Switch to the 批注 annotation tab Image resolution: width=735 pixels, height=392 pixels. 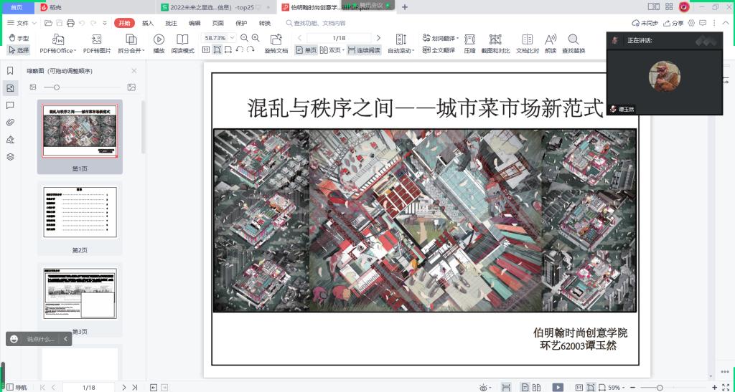171,23
